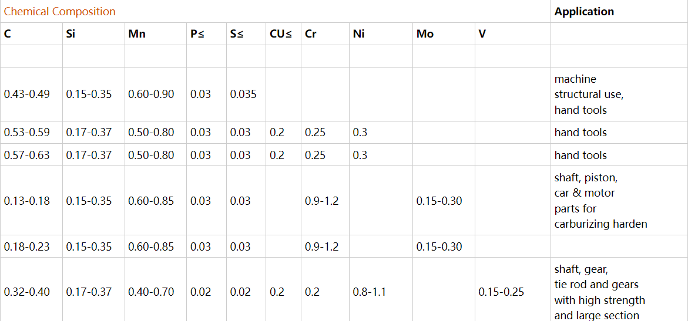Viewport: 688px width, 321px height.
Task: Click the sulfur value 0.035
Action: [243, 94]
